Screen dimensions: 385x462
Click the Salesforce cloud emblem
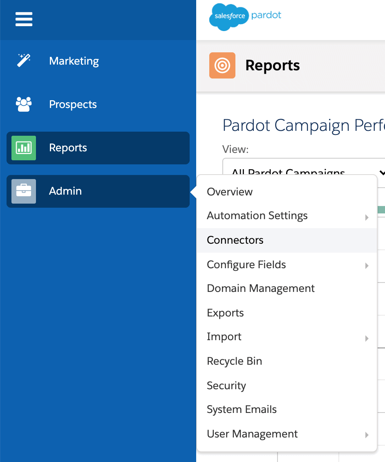(229, 17)
